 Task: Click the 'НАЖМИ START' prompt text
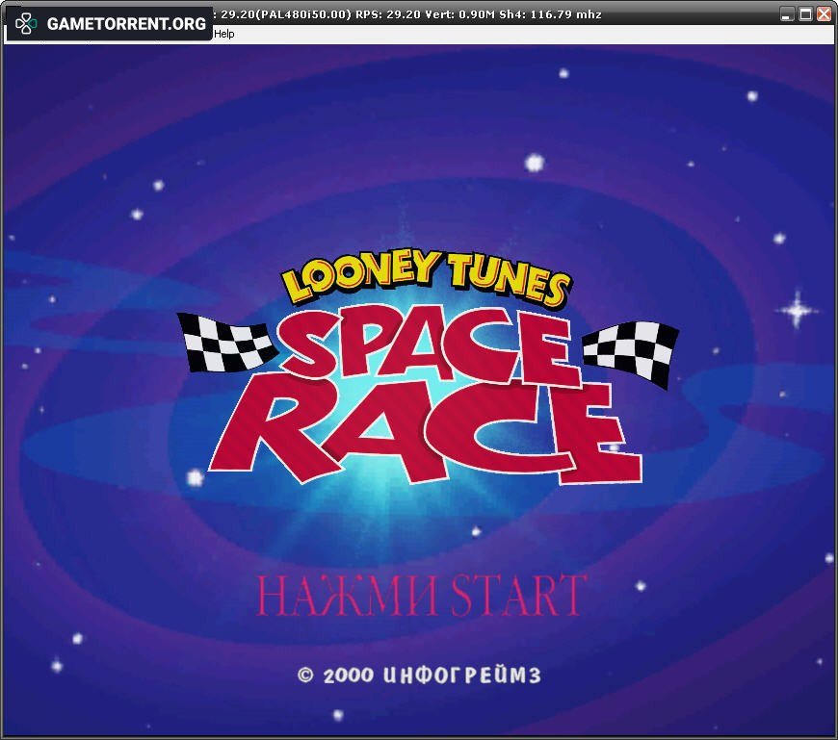[422, 595]
